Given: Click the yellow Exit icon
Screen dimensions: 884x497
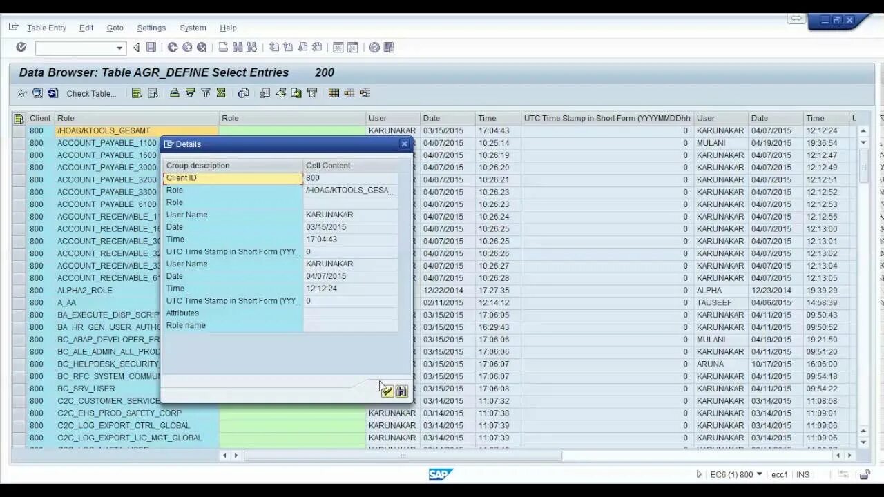Looking at the screenshot, I should click(x=187, y=48).
